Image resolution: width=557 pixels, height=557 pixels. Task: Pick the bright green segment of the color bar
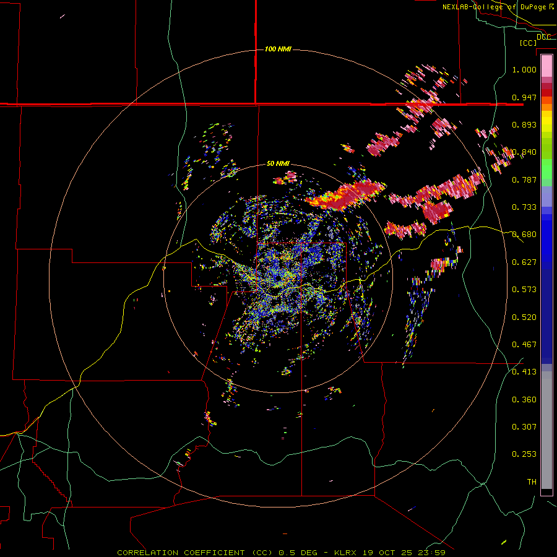point(546,169)
